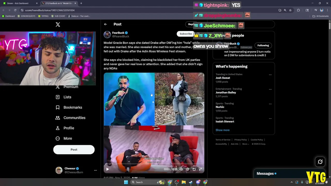Enable picture-in-picture for the video
The width and height of the screenshot is (331, 186).
click(194, 169)
